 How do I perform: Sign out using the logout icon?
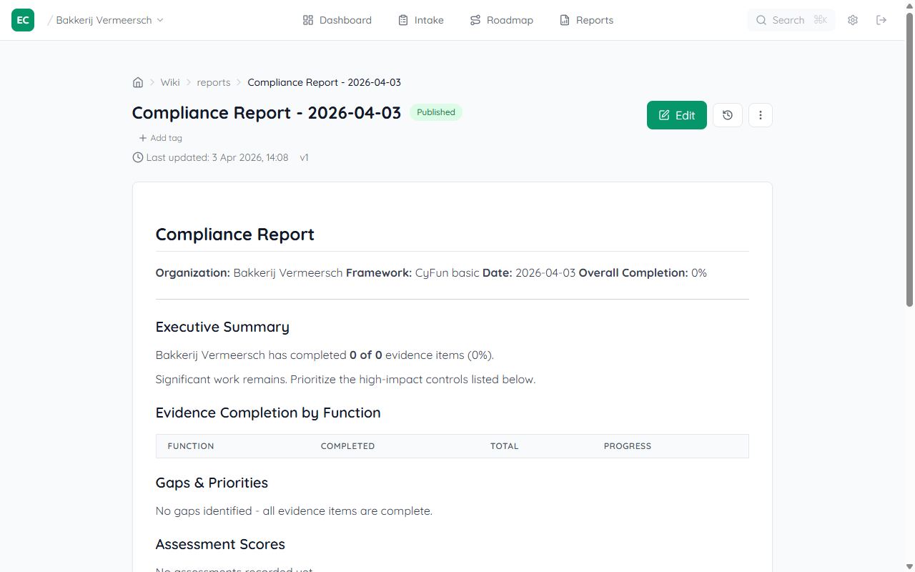coord(881,19)
